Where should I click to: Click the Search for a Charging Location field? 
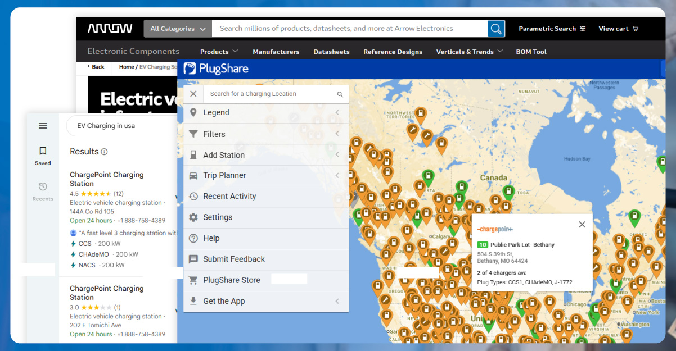pos(270,94)
